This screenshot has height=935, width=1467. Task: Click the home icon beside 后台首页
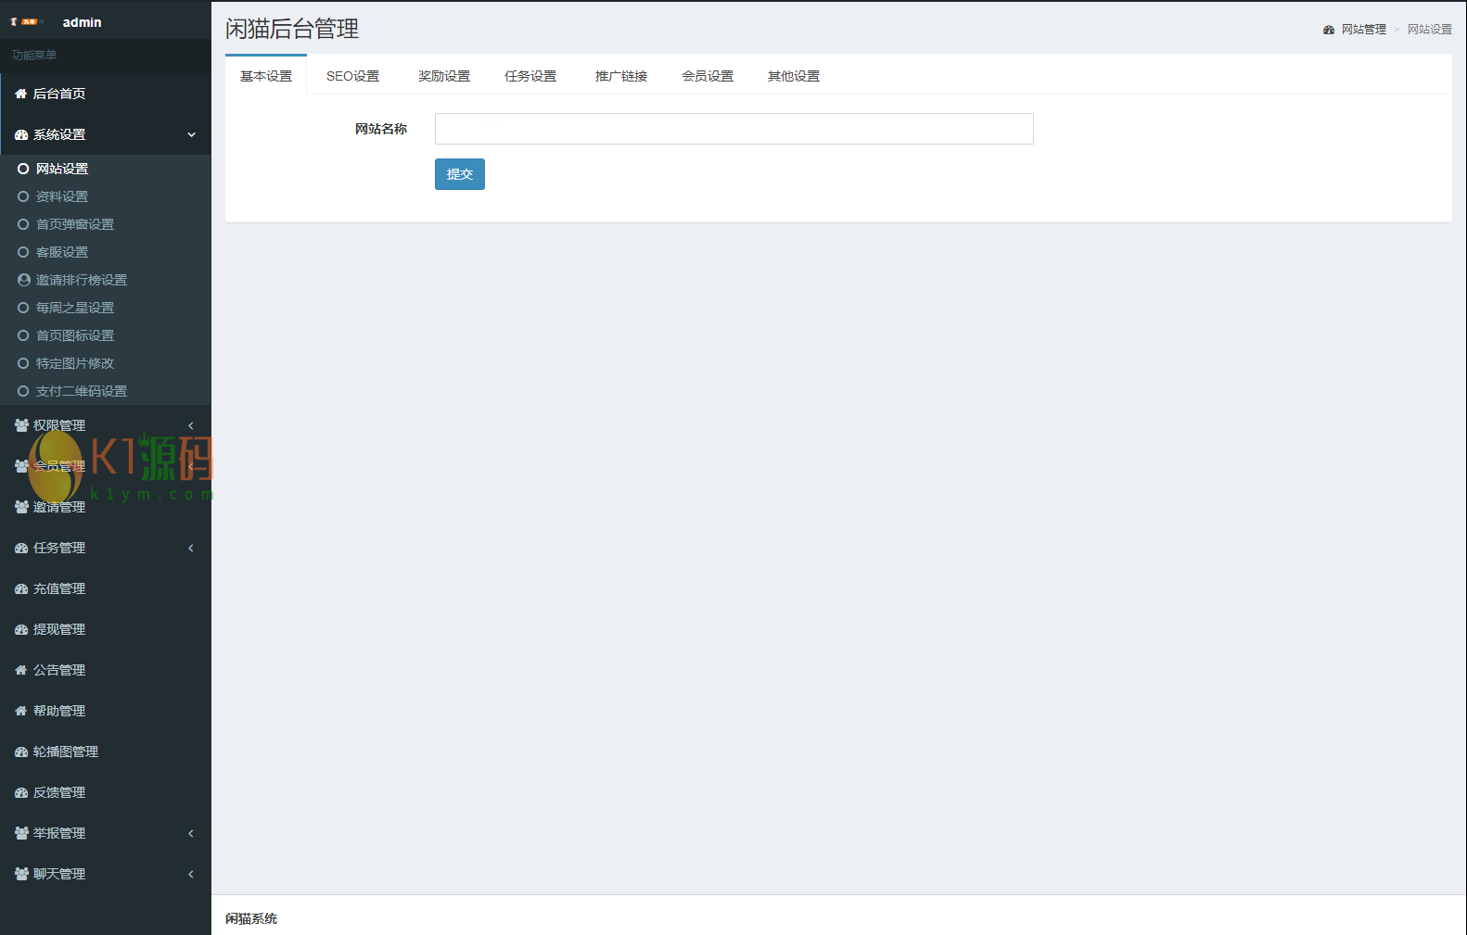pyautogui.click(x=21, y=94)
